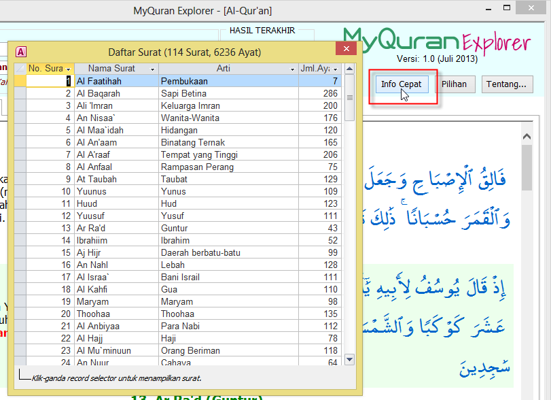Click the select-all corner box of the surah table
This screenshot has width=551, height=400.
[x=20, y=69]
